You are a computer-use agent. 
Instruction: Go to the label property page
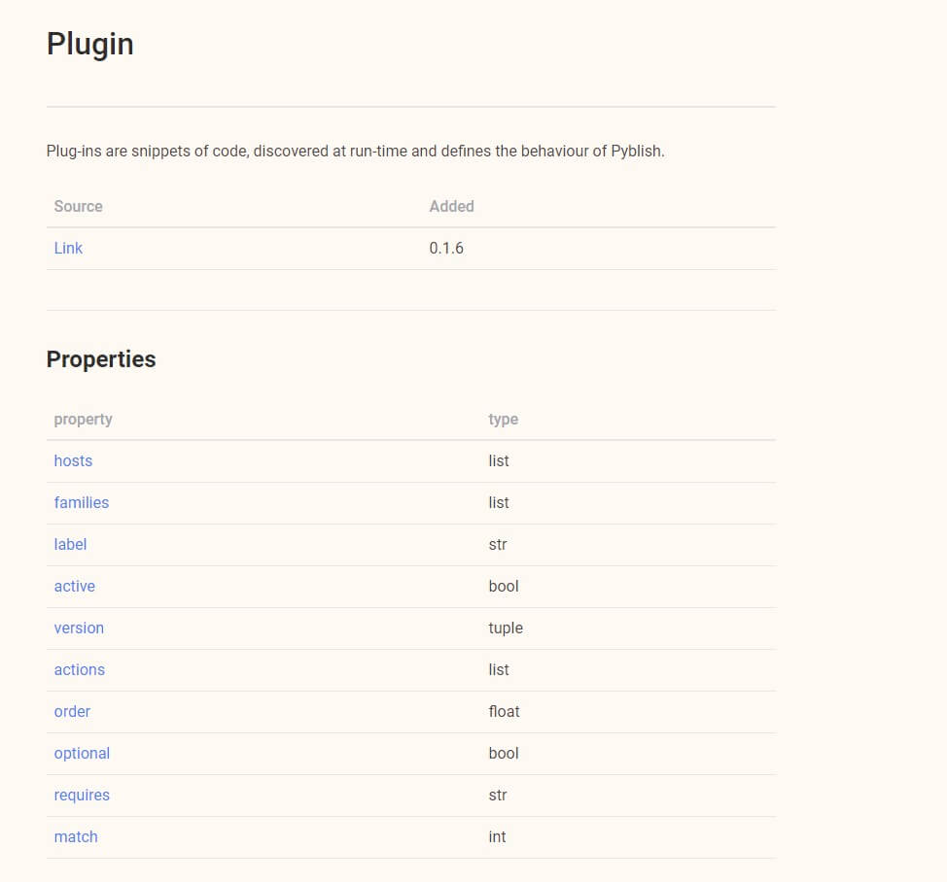pos(70,544)
